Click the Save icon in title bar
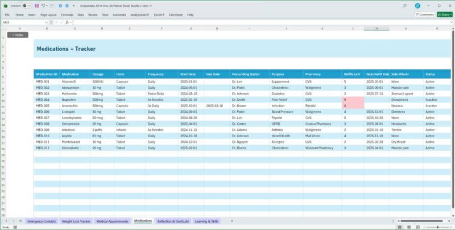The width and height of the screenshot is (455, 230). (37, 6)
